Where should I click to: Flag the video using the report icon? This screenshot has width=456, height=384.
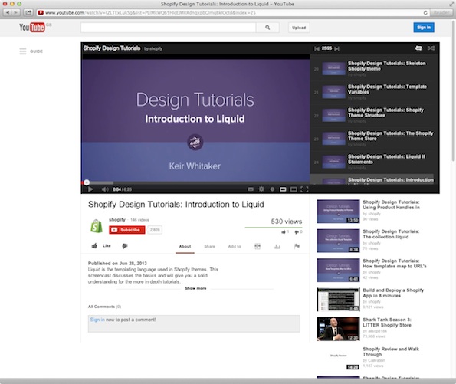coord(297,246)
